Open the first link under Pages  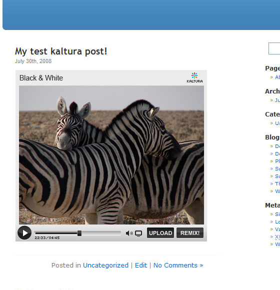[277, 77]
